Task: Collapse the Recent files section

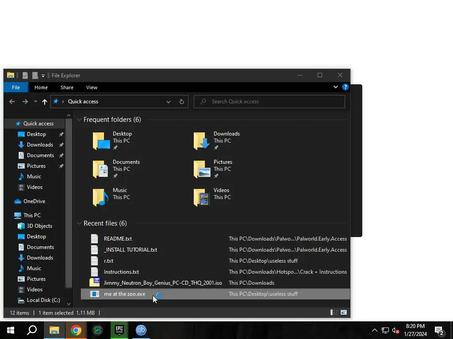Action: [x=79, y=223]
